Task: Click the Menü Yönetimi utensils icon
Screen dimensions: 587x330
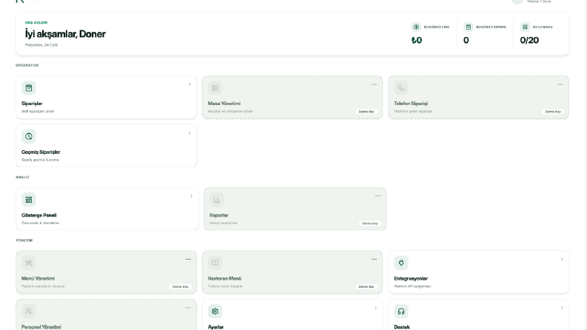Action: (x=28, y=263)
